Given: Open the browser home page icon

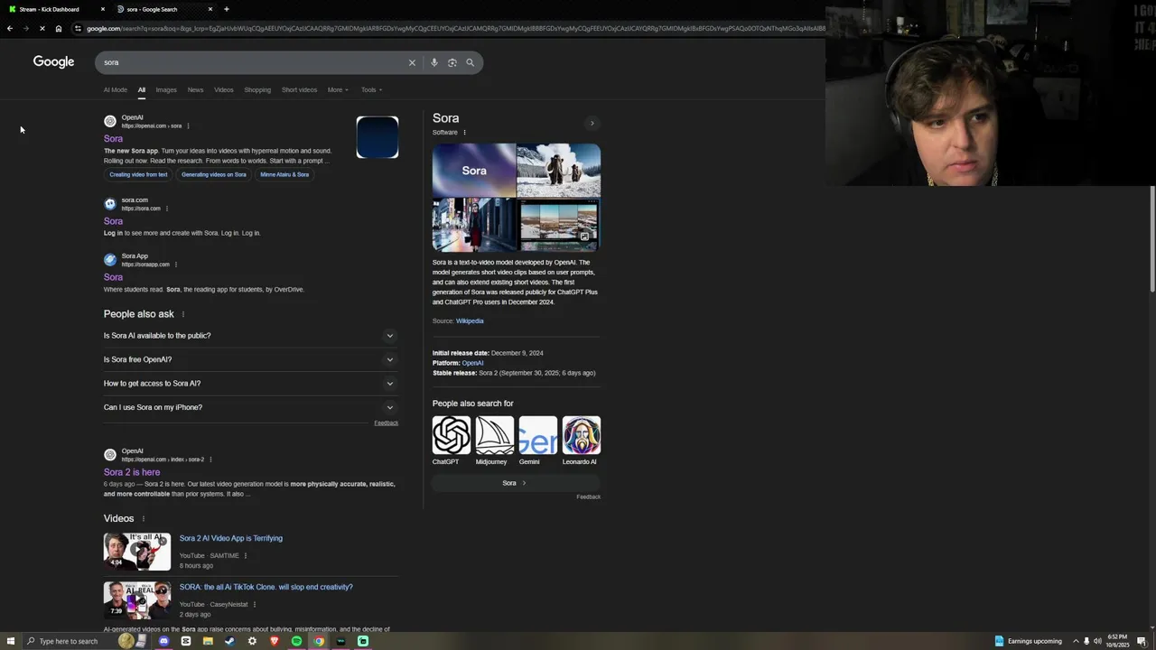Looking at the screenshot, I should [59, 28].
